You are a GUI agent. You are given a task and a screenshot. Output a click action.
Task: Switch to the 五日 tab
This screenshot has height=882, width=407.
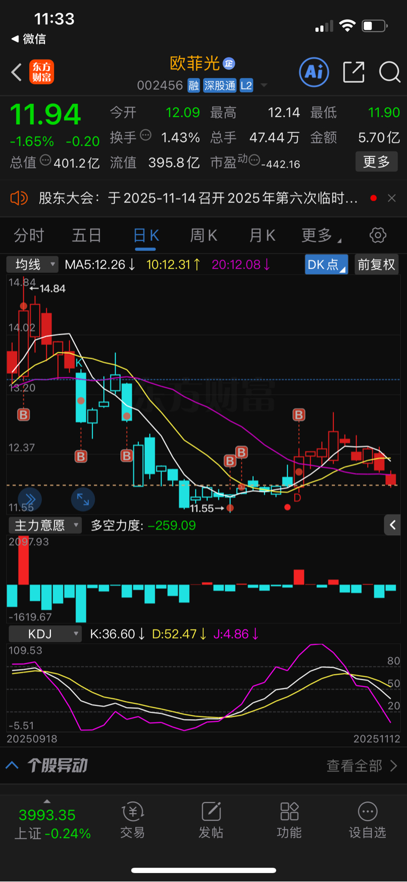coord(86,235)
